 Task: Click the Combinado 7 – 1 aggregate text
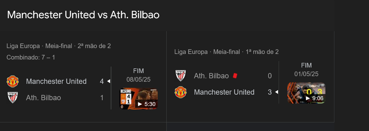click(x=31, y=57)
